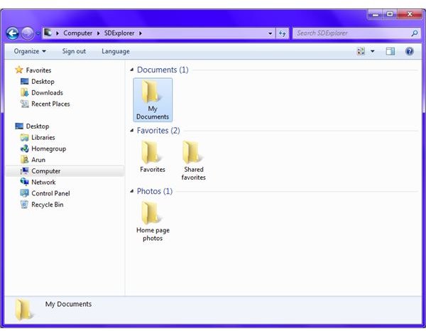
Task: Select the Computer breadcrumb segment
Action: (x=77, y=33)
